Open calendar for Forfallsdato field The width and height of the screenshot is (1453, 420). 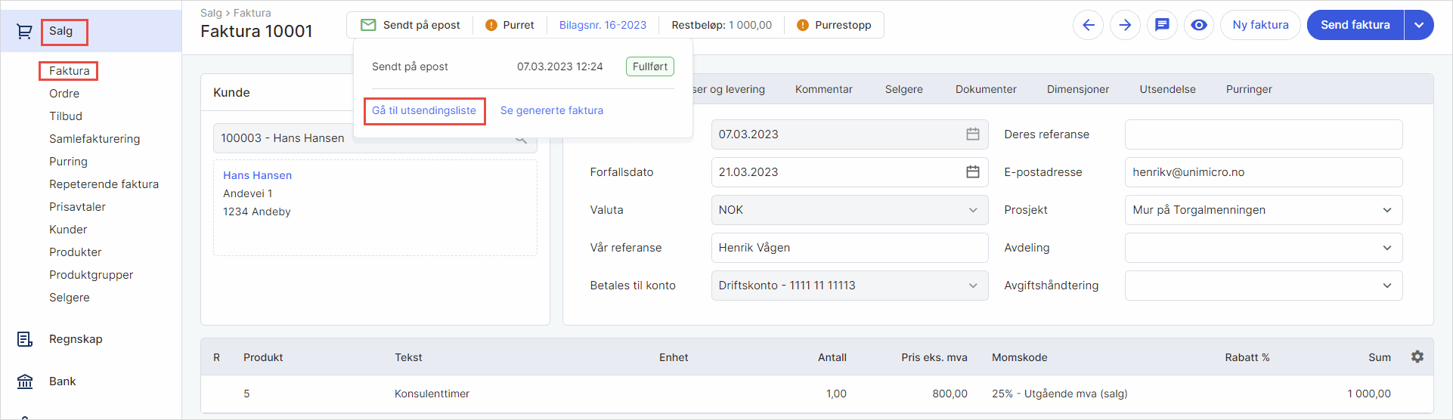[x=972, y=172]
